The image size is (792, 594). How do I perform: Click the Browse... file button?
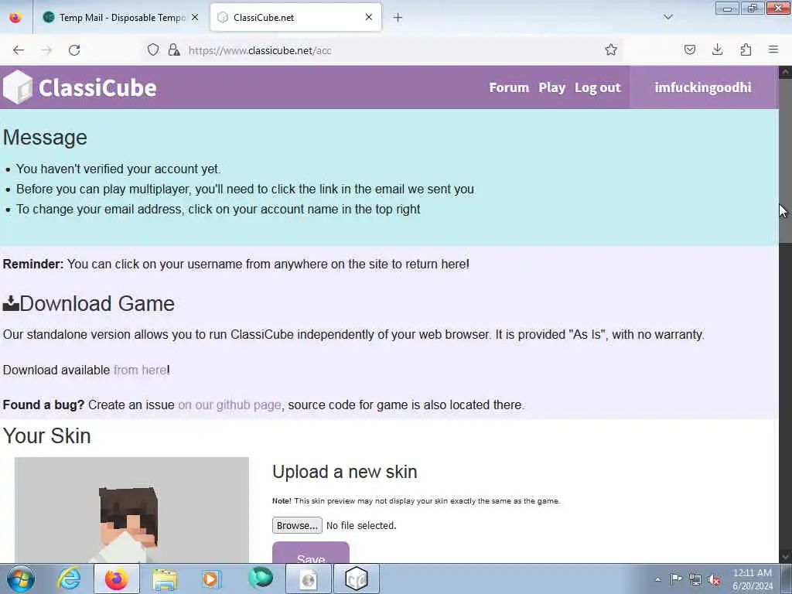point(297,525)
